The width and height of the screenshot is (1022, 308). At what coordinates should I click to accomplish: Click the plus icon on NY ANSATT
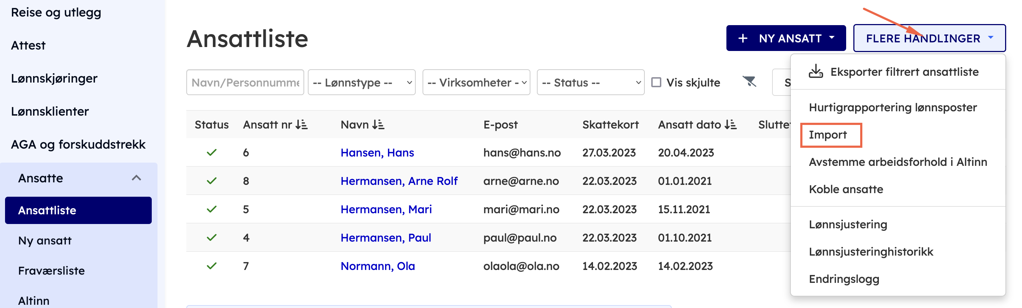coord(743,38)
